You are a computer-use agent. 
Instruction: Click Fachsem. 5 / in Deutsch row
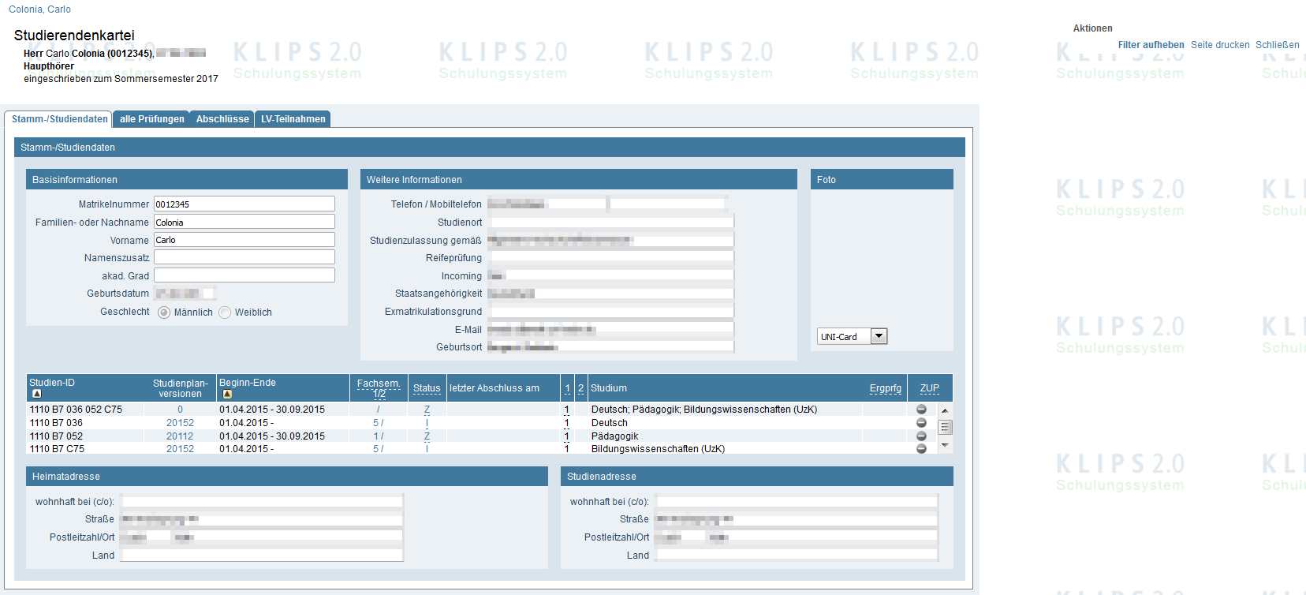(379, 423)
